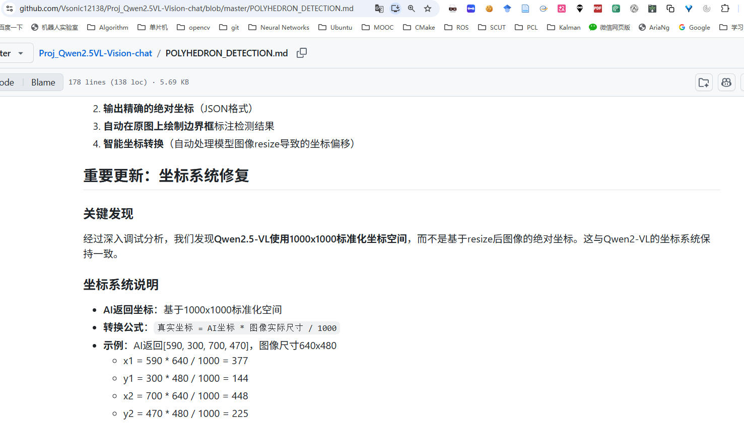Click the heading 重要更新：坐标系统修复

pyautogui.click(x=166, y=176)
